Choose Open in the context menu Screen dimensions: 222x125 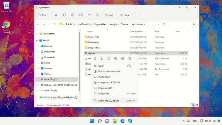pos(115,66)
